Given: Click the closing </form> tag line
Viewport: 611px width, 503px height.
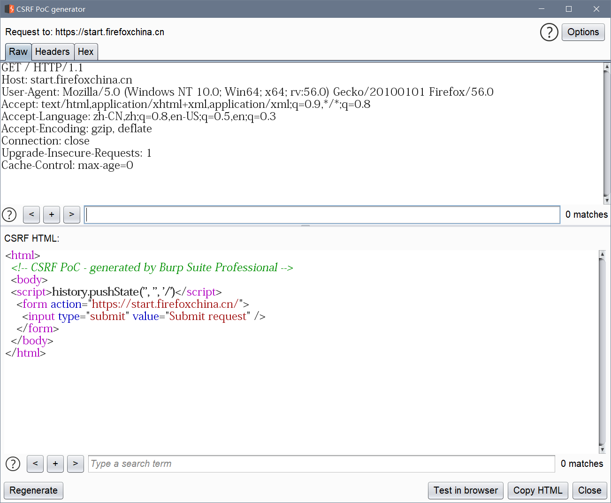Looking at the screenshot, I should click(38, 328).
